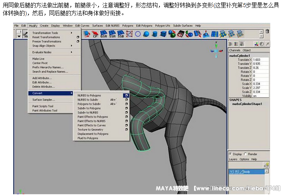Open the Freeze Transformations option box

78,41
